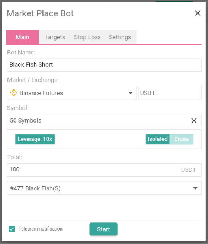Image resolution: width=208 pixels, height=244 pixels.
Task: Go to the Settings tab
Action: pos(120,37)
